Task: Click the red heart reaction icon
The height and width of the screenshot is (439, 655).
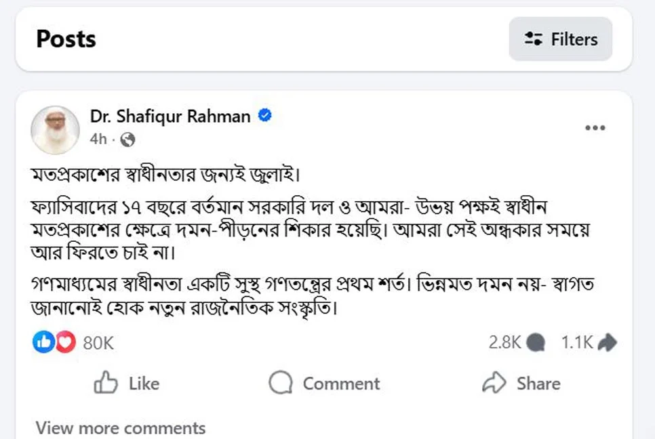Action: (x=65, y=343)
